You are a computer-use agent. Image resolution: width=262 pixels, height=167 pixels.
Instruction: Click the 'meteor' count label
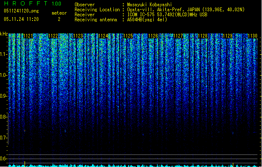59,13
